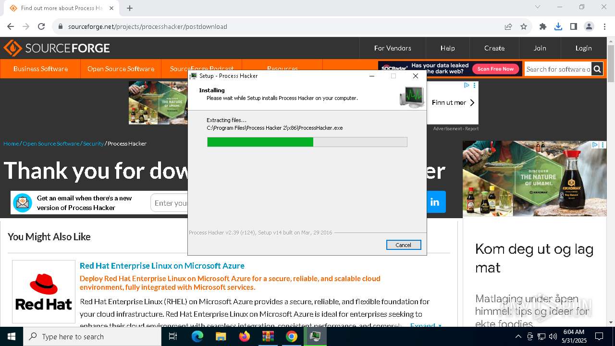Click the Scan Free Now ad button
This screenshot has width=615, height=346.
tap(495, 69)
